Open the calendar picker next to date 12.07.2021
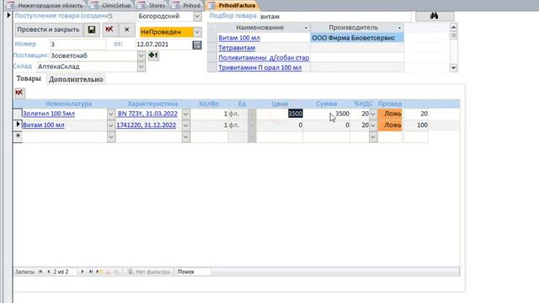 coord(197,45)
